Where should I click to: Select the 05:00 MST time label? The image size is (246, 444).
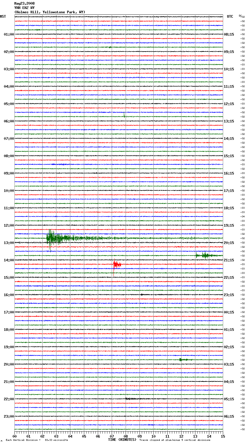tap(9, 104)
